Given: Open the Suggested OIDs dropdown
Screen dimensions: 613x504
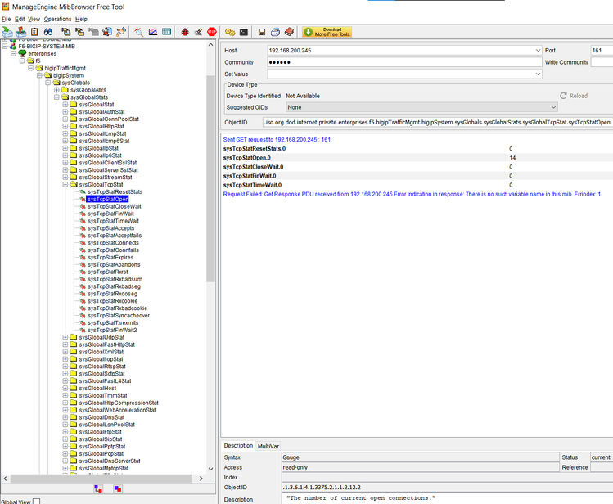Looking at the screenshot, I should coord(553,107).
